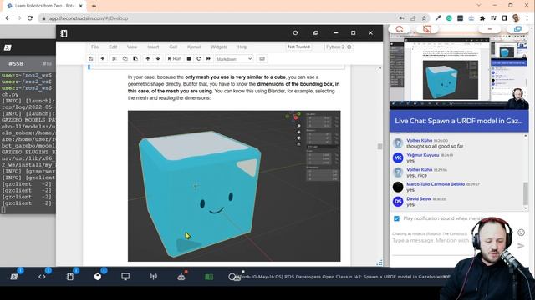535x300 pixels.
Task: Click the Live Chat header banner
Action: click(x=459, y=121)
